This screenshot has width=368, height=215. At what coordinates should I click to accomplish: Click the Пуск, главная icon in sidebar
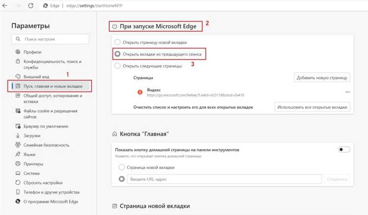(18, 86)
